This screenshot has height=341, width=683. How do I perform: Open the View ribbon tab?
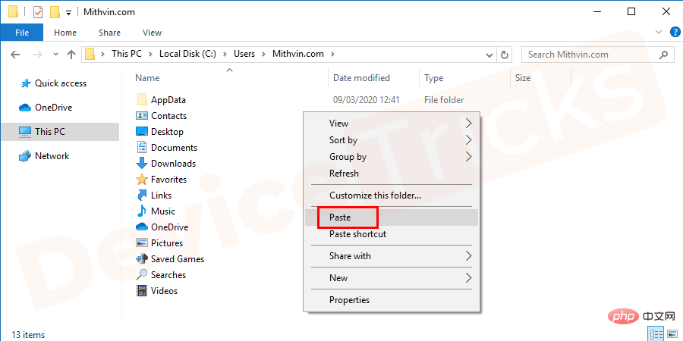tap(152, 33)
